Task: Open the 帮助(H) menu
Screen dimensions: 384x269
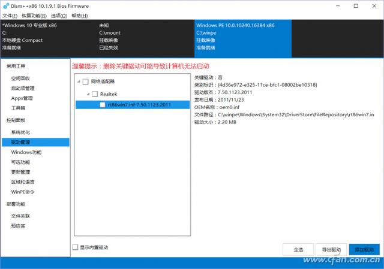Action: coord(80,16)
